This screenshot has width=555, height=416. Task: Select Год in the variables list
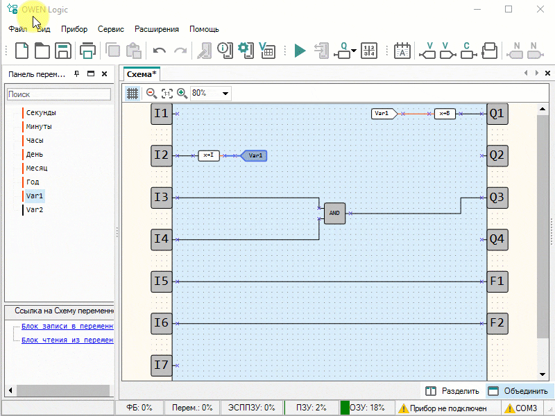(x=32, y=182)
